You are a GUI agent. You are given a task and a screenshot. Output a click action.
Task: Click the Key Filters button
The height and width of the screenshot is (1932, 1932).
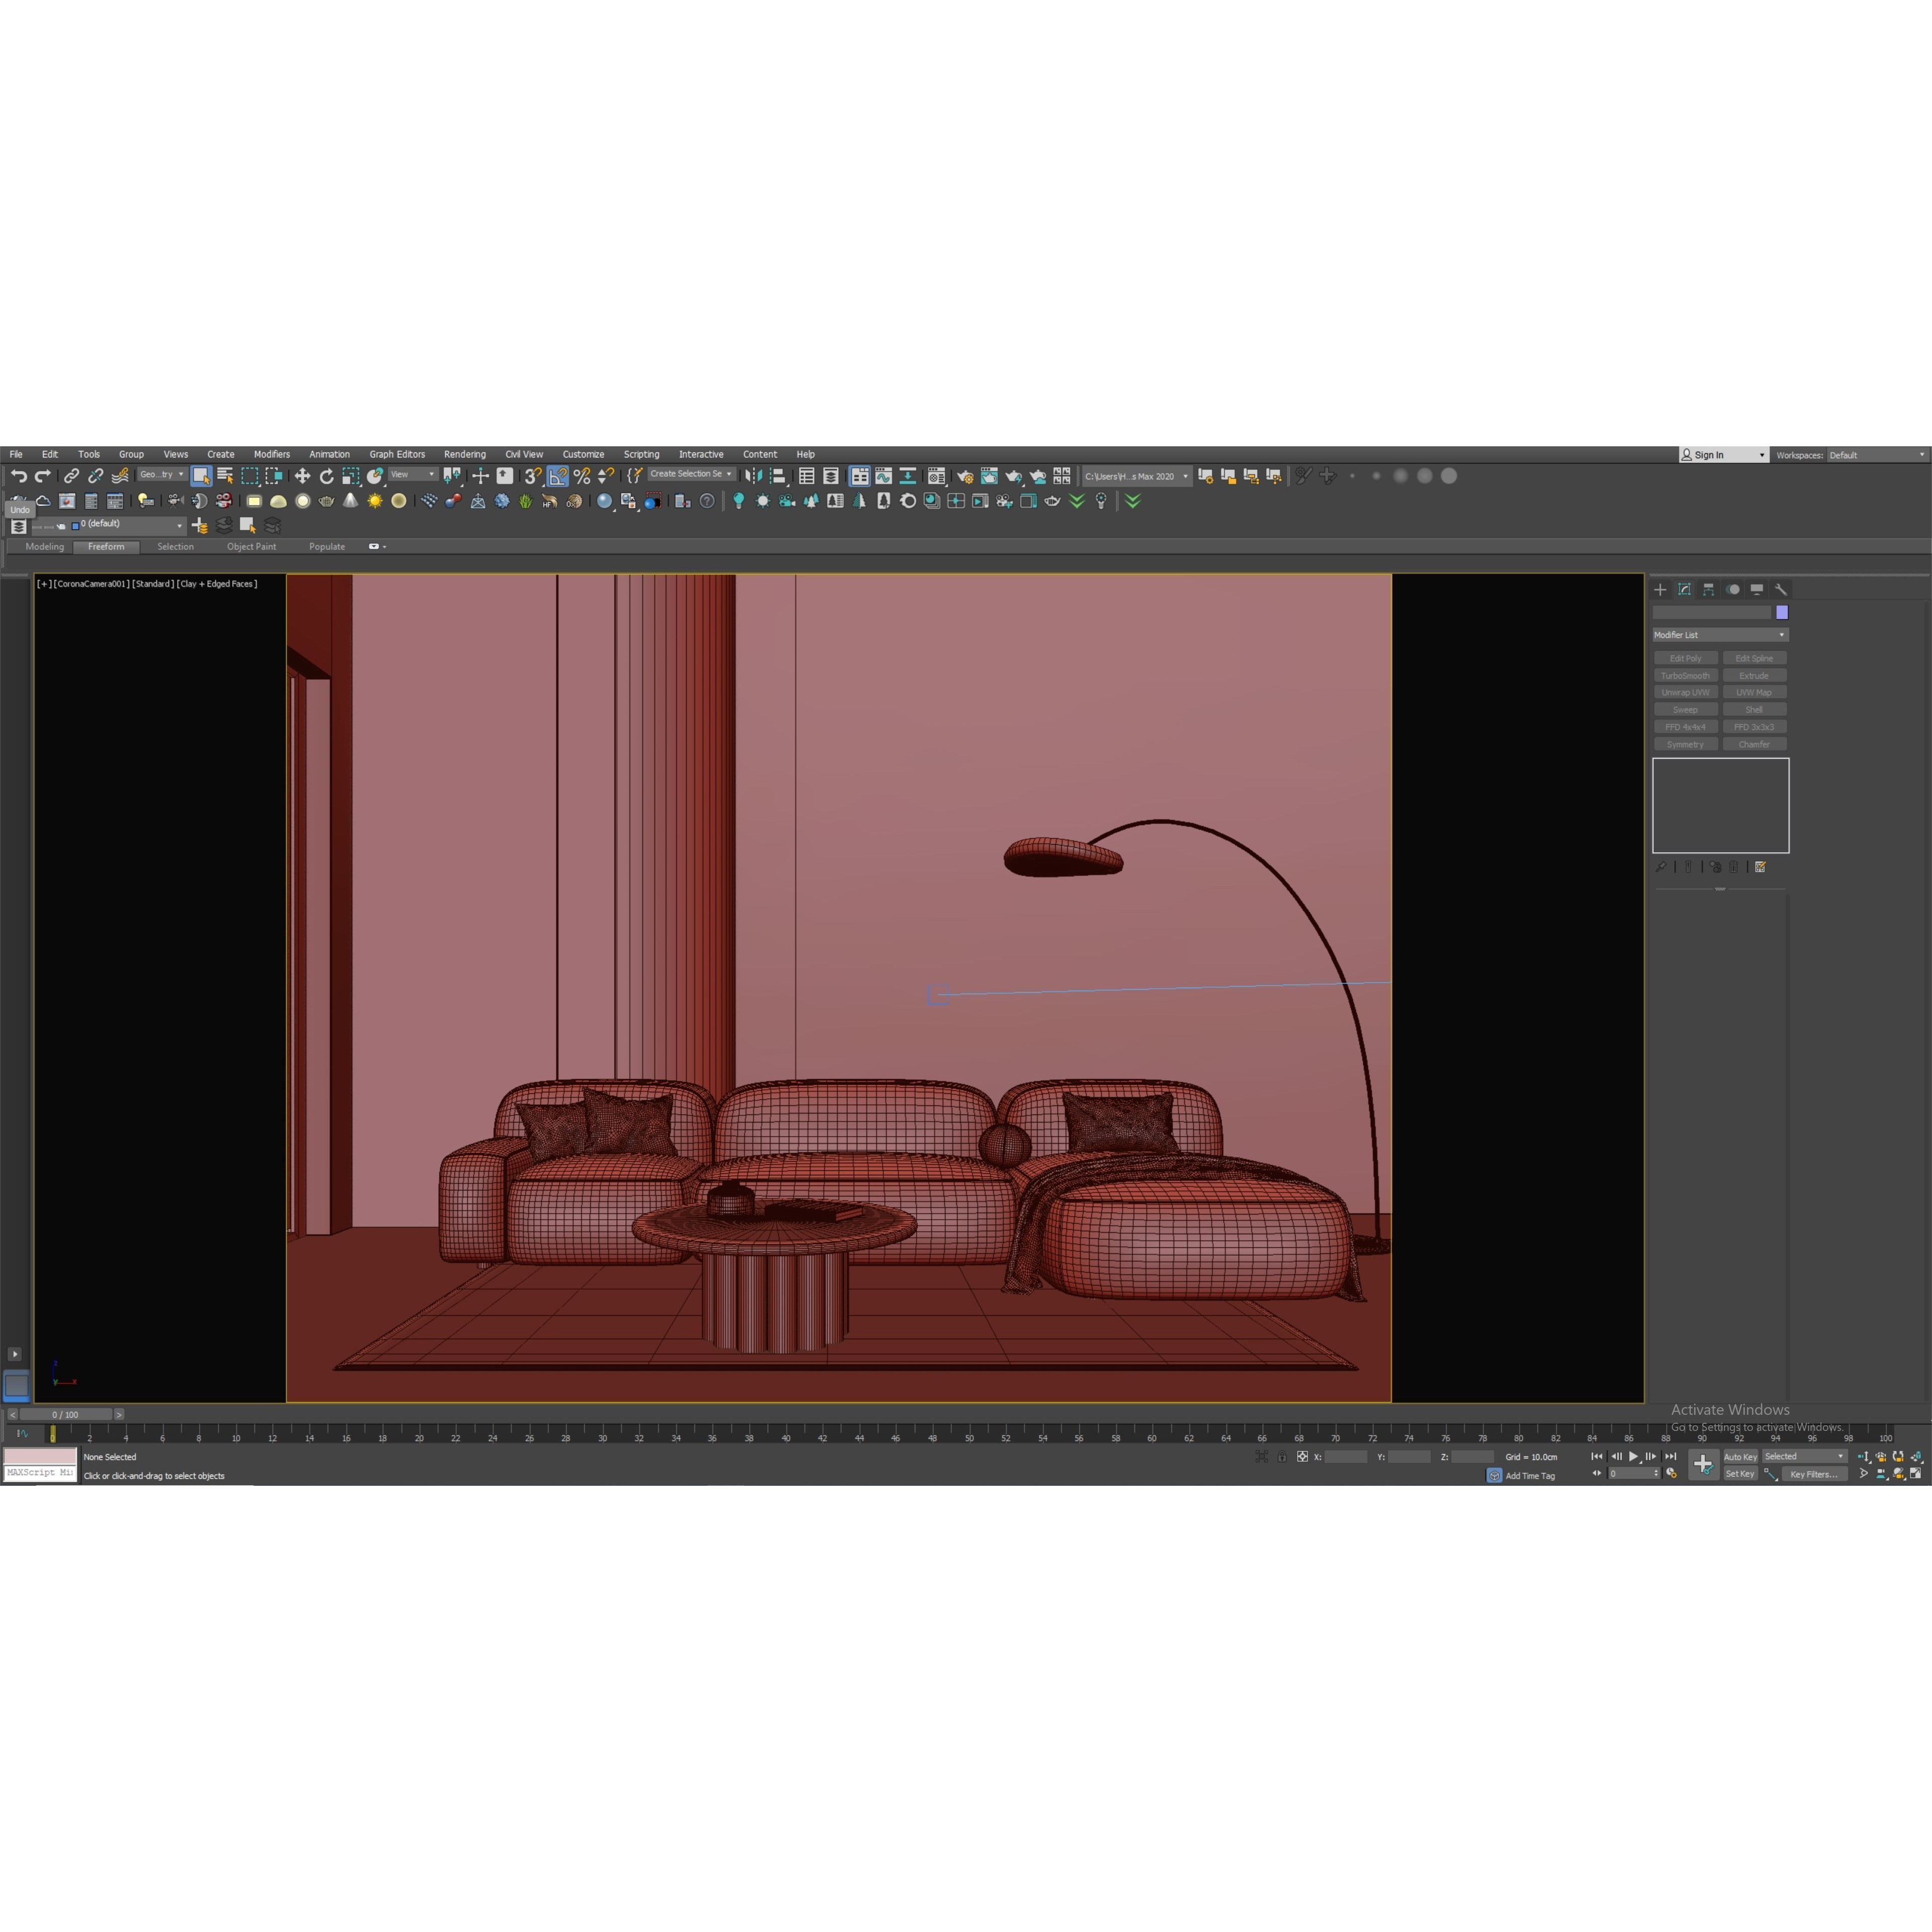tap(1815, 1474)
